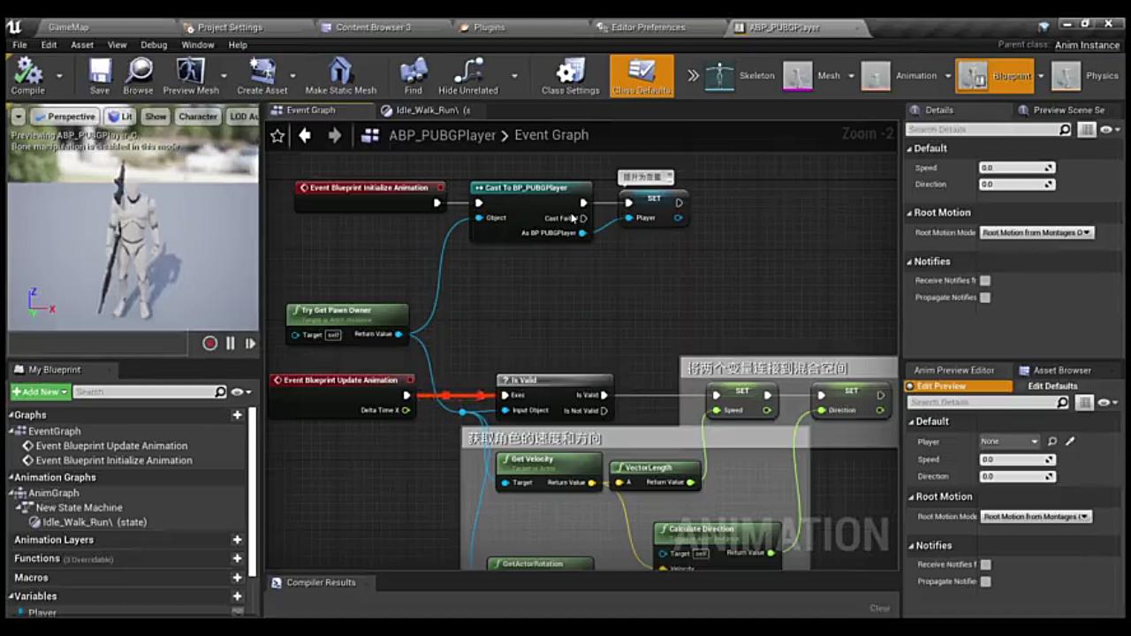Open Class Settings
The image size is (1131, 636).
[570, 75]
